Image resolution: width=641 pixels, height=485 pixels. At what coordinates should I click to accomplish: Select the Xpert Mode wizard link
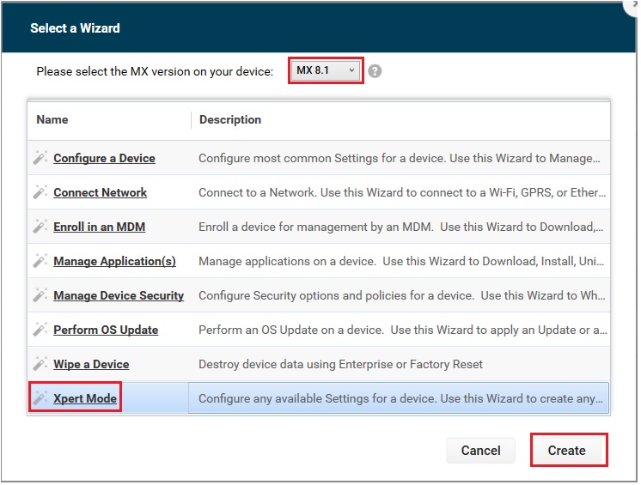click(x=85, y=398)
